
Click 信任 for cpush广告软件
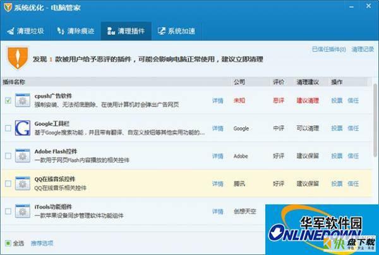(x=353, y=101)
